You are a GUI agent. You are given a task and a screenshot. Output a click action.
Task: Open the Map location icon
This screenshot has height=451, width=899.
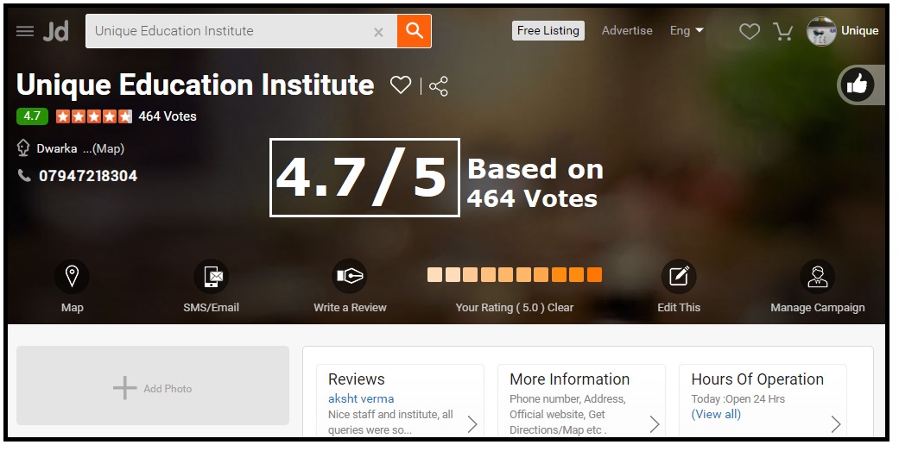tap(73, 277)
